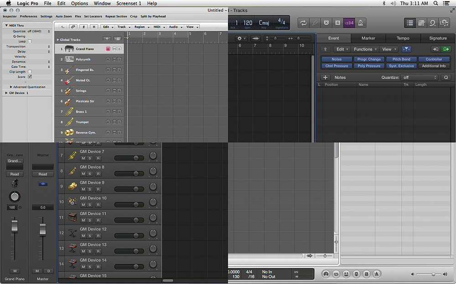
Task: Switch to the Tempo tab
Action: [403, 38]
